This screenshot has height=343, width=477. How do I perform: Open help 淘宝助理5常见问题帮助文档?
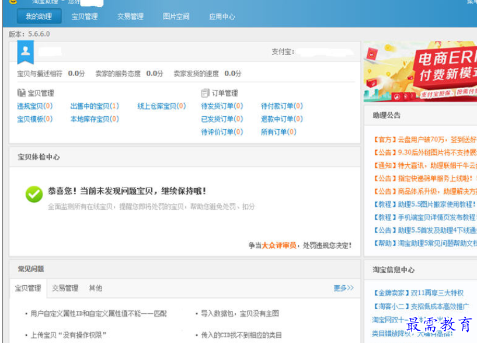point(425,243)
